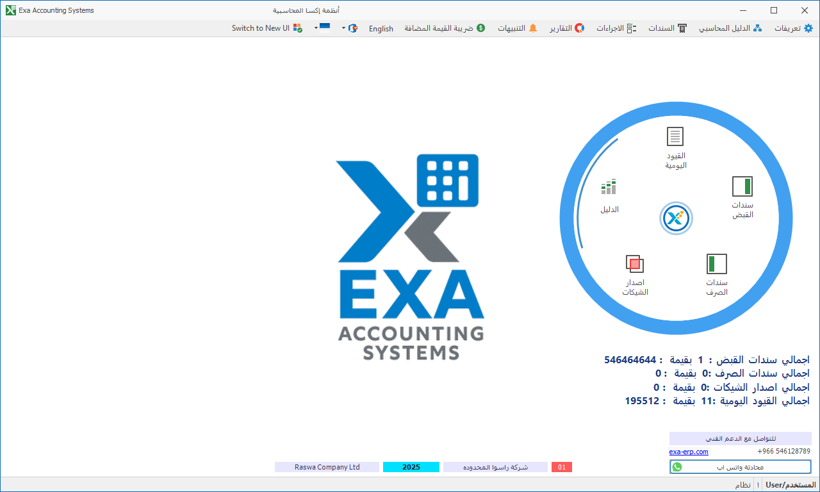Click the voucher icon beside السندات

(682, 28)
